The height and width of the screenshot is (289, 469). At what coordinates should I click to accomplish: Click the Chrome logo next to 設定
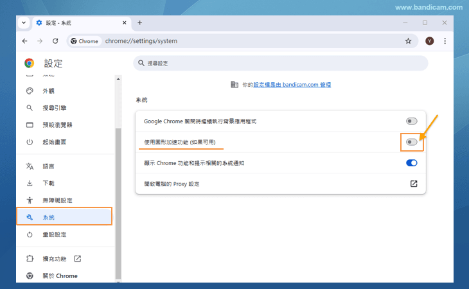(30, 63)
